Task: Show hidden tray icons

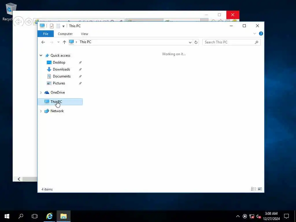Action: [x=238, y=216]
